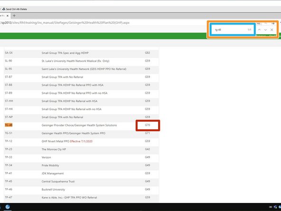This screenshot has height=211, width=281.
Task: Click St. Luke's University Health Network Medical row text
Action: click(x=75, y=61)
